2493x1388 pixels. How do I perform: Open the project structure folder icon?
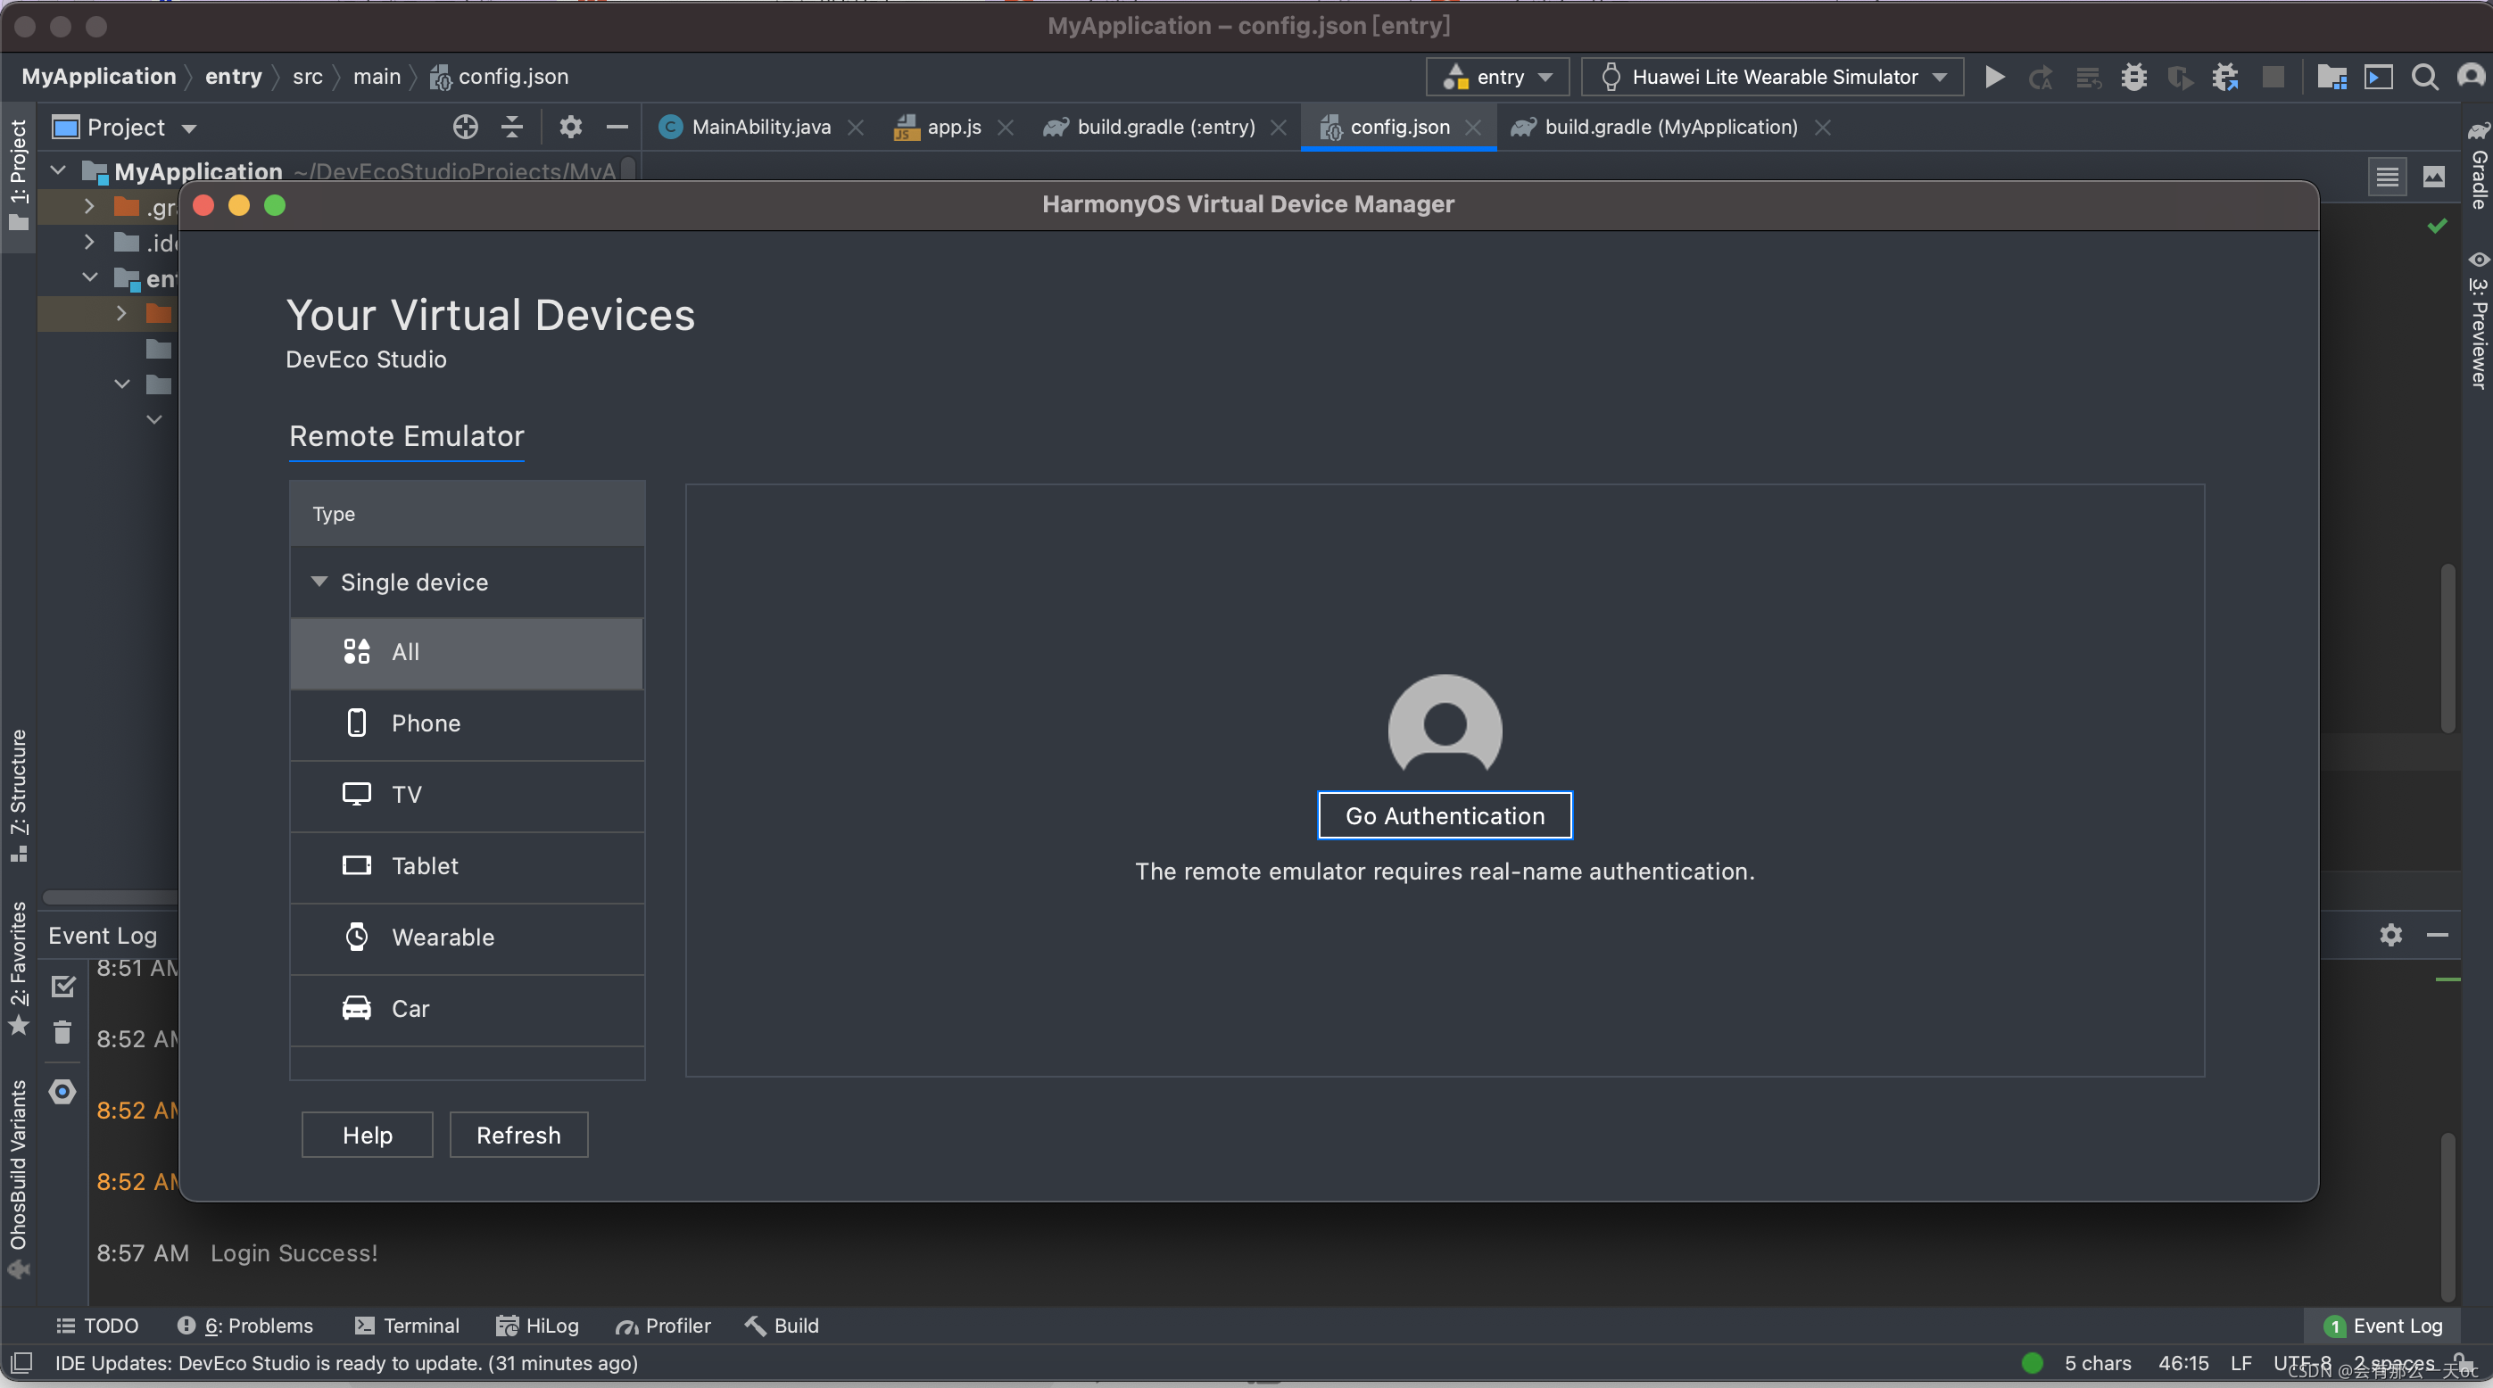(2331, 78)
